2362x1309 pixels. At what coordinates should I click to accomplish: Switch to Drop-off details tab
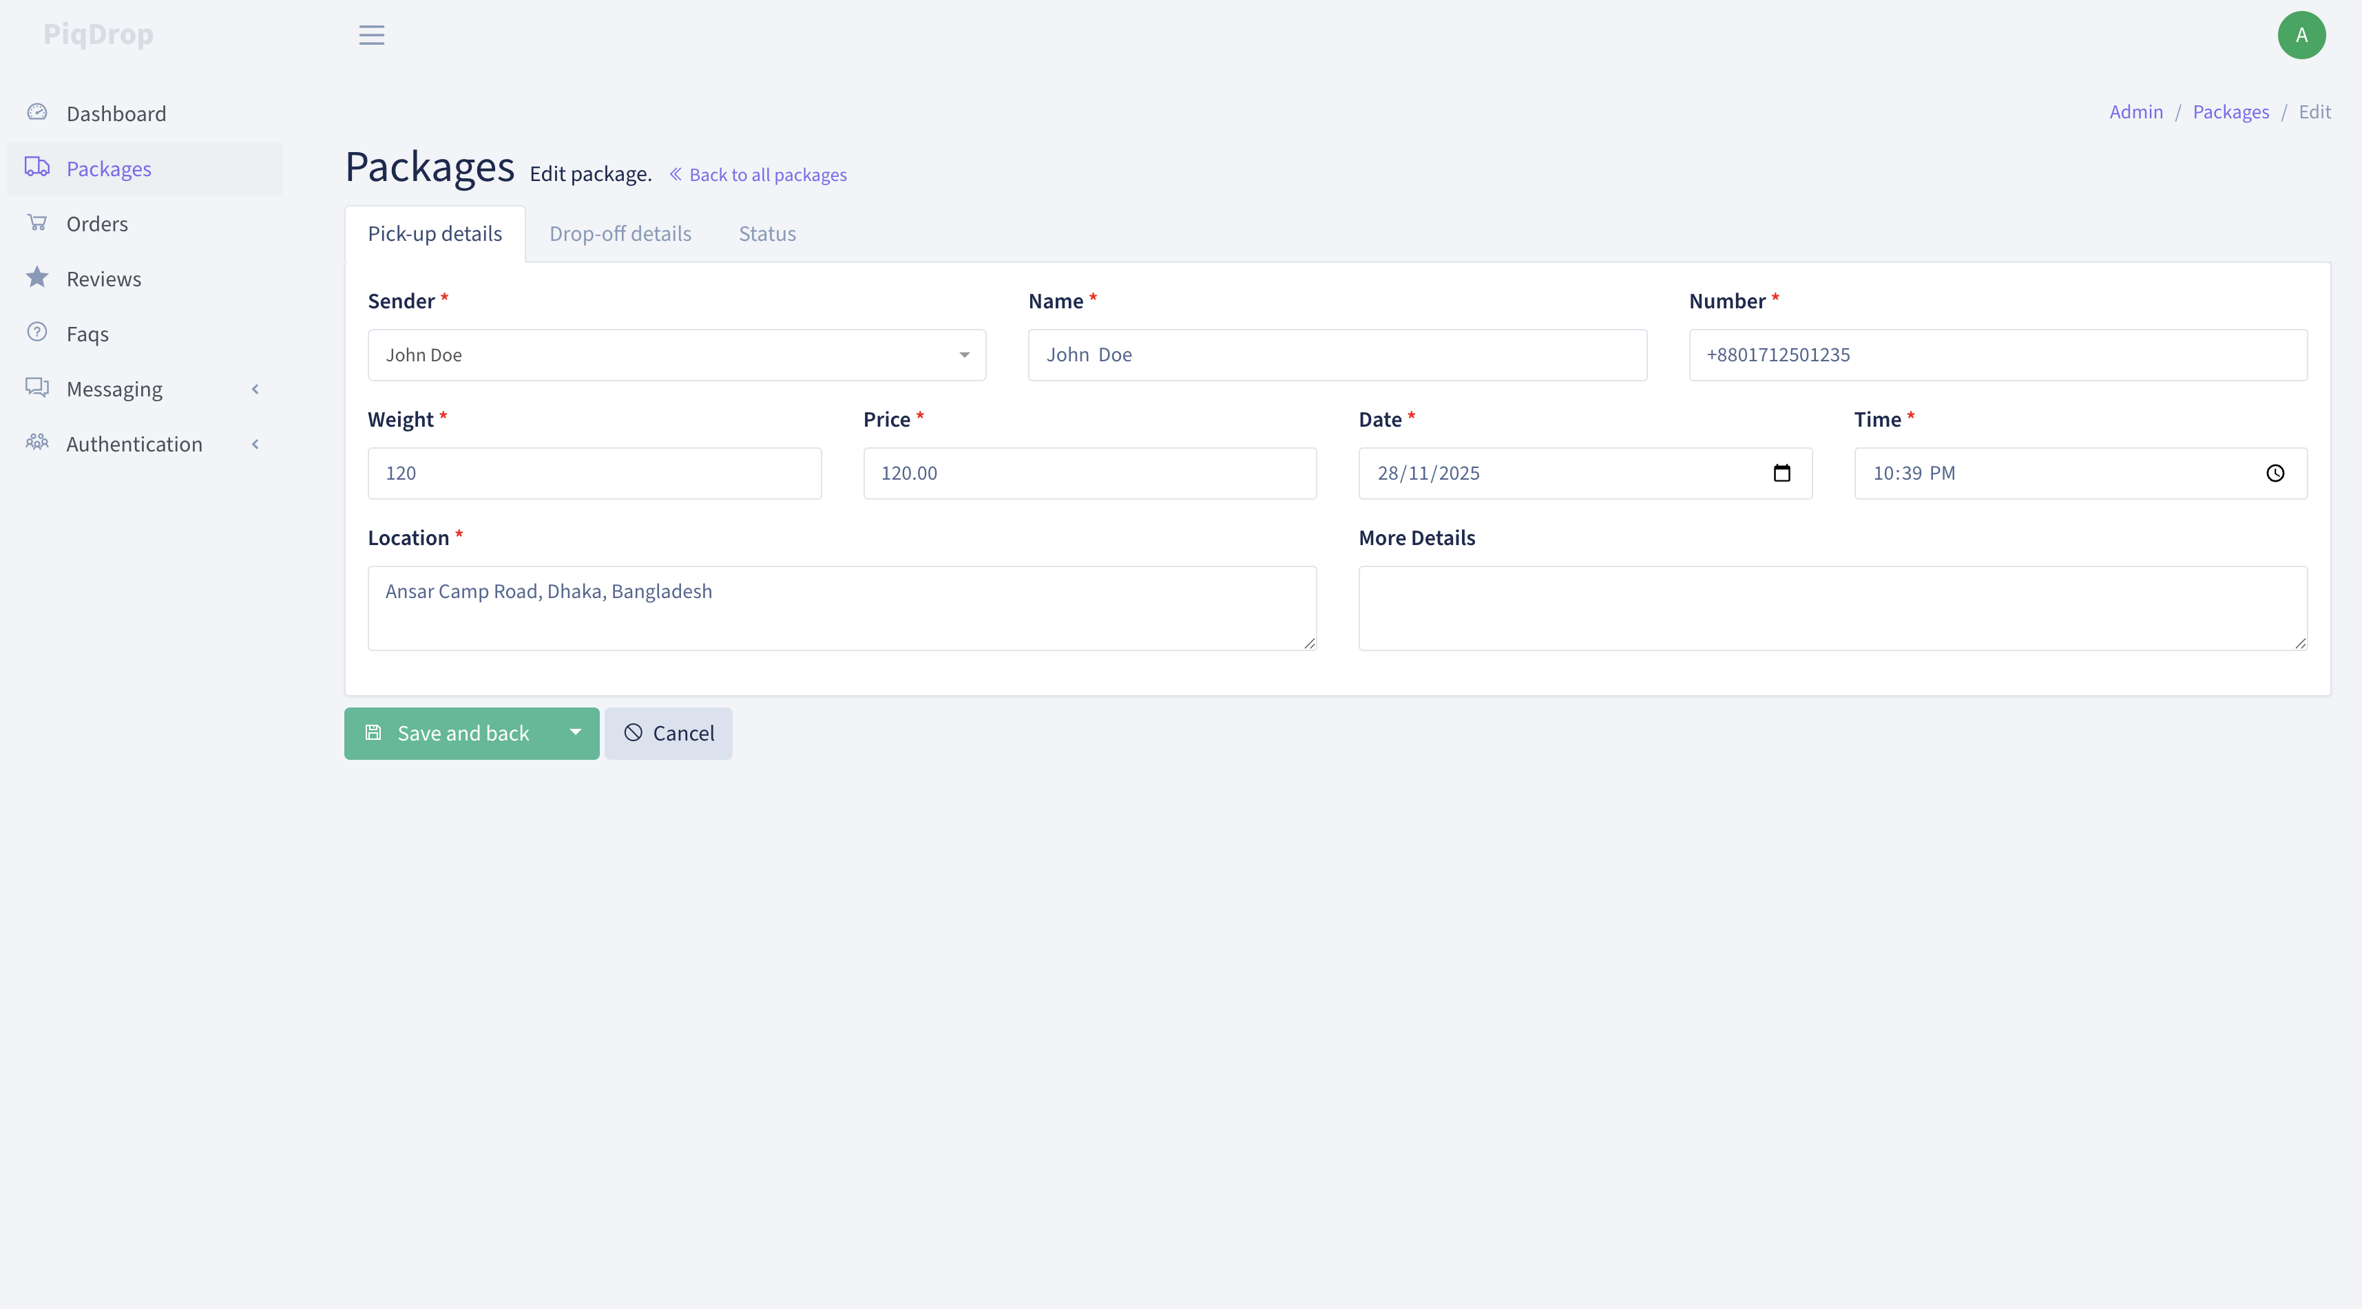click(620, 234)
